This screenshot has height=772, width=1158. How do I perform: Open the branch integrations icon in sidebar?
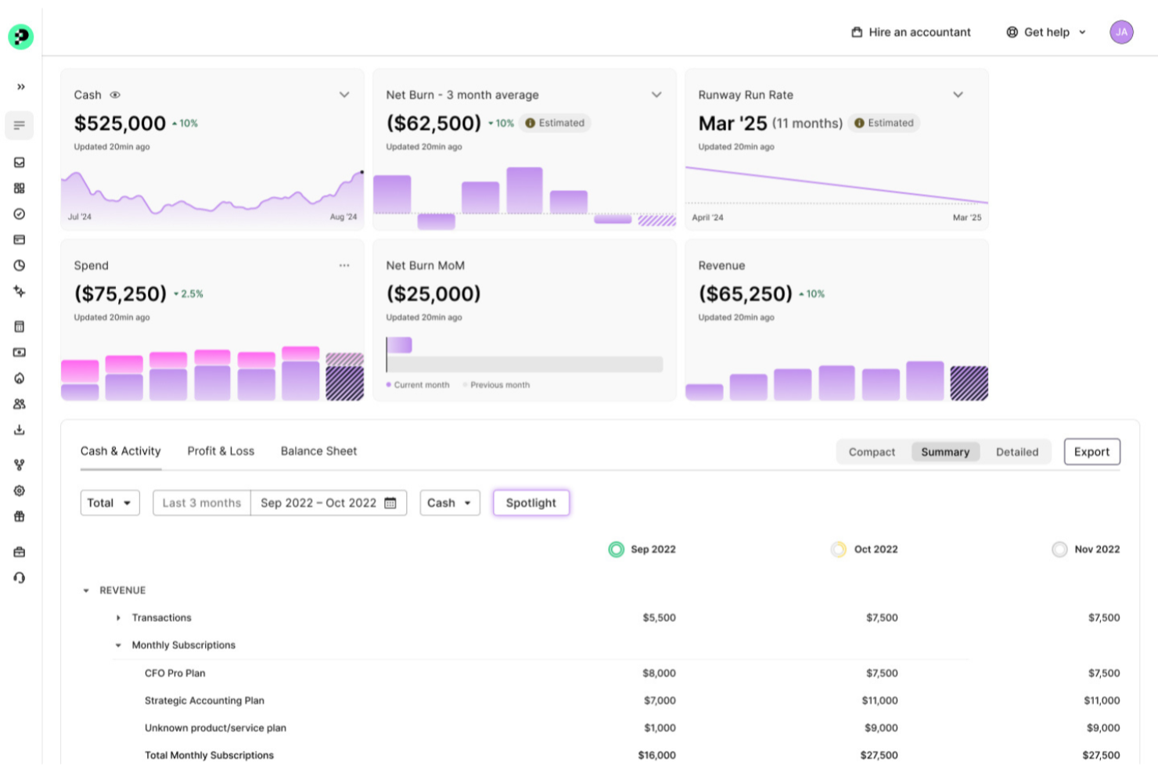point(20,465)
